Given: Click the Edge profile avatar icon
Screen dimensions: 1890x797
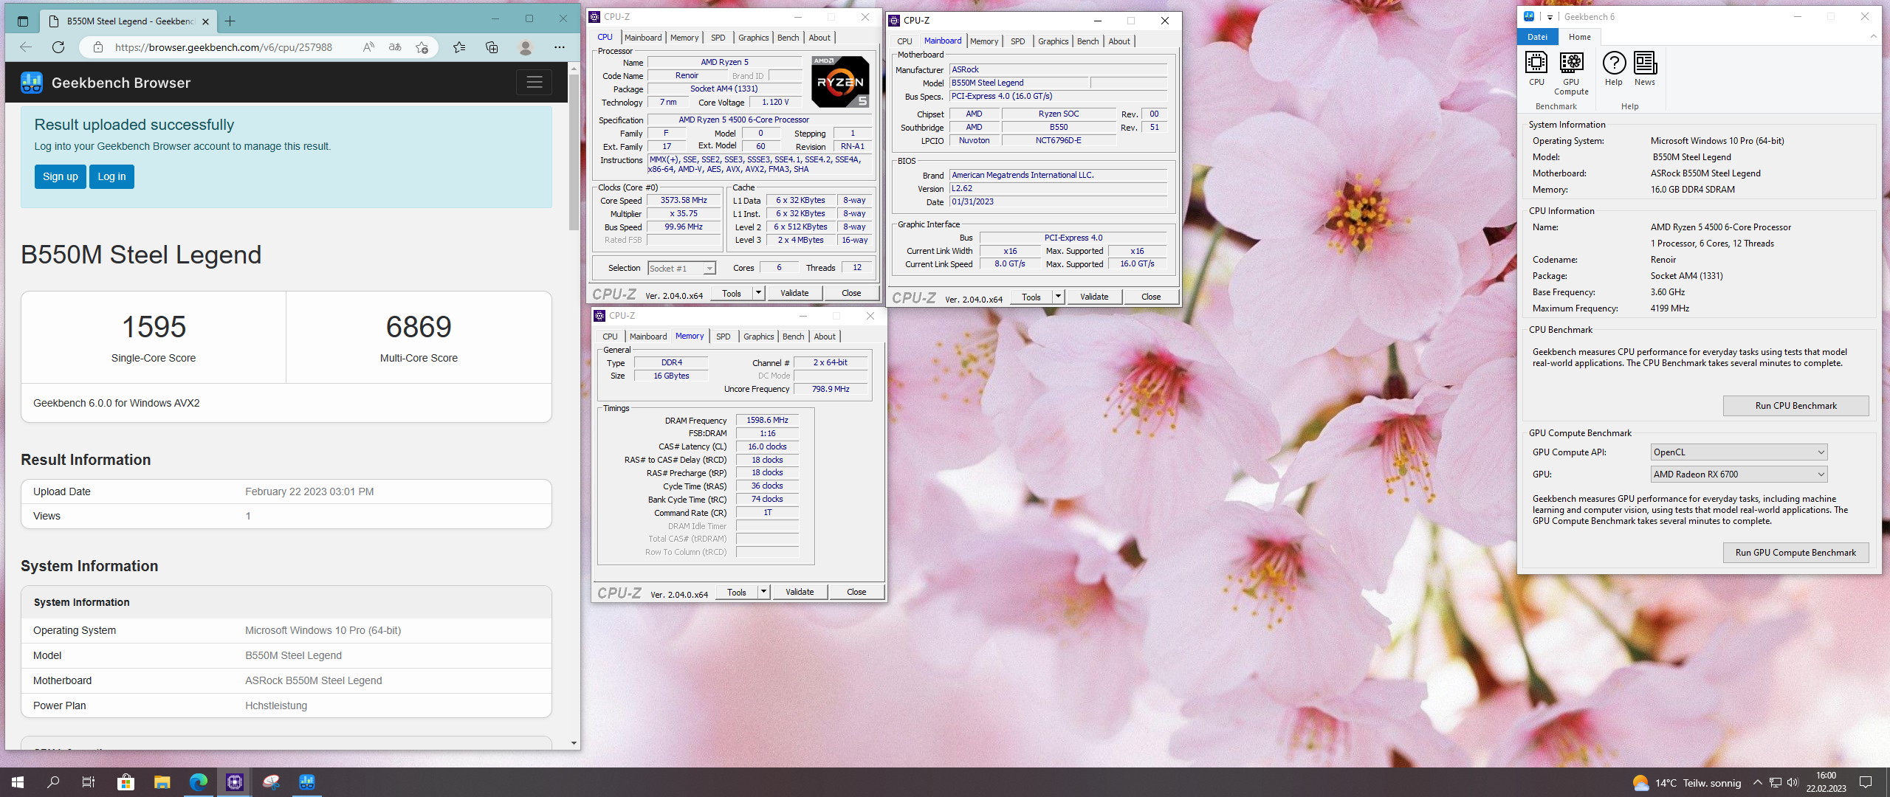Looking at the screenshot, I should 526,47.
